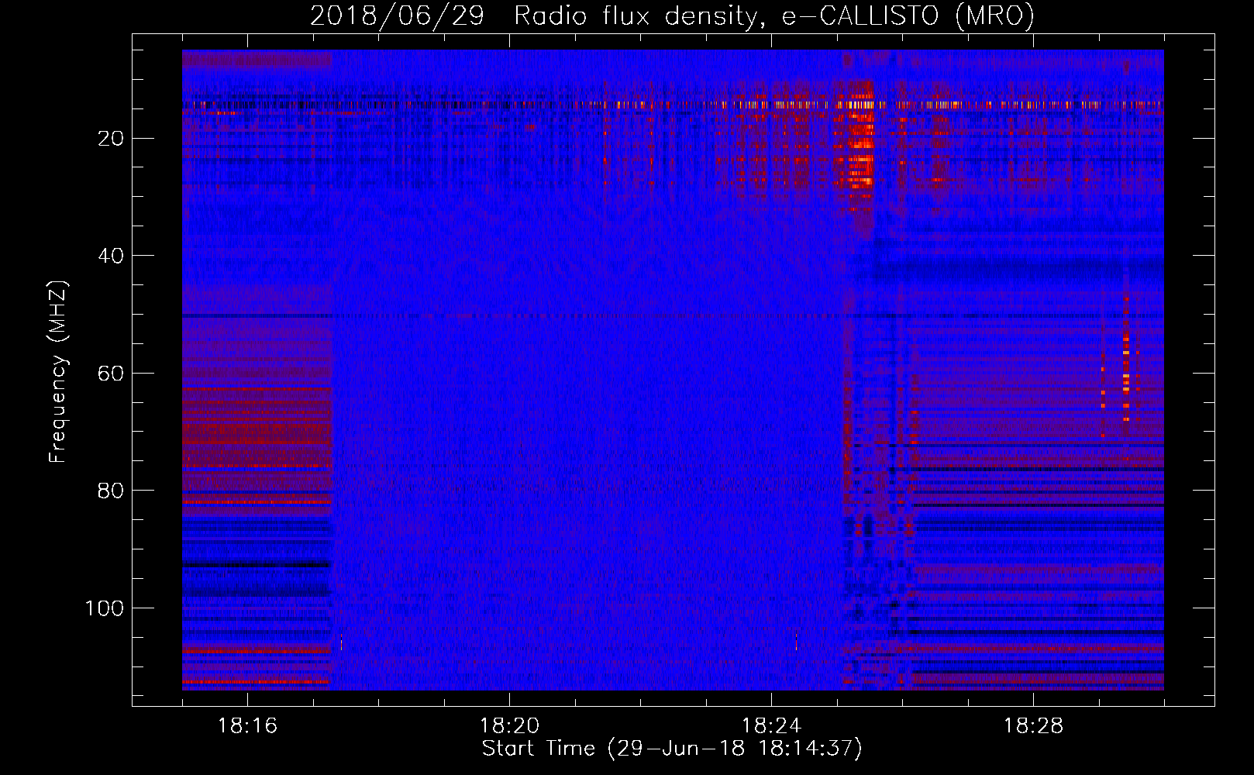This screenshot has width=1254, height=775.
Task: Select the 18:28 time tick label
Action: click(x=1033, y=726)
